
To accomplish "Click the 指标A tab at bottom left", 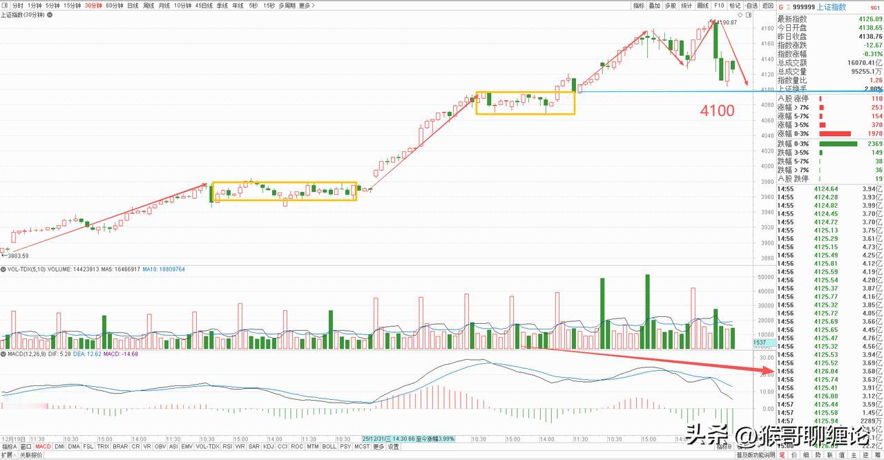I will pos(8,446).
